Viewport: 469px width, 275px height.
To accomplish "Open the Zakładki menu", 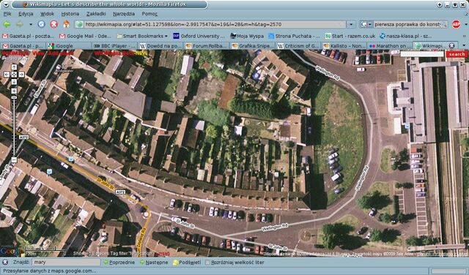I will tap(96, 14).
